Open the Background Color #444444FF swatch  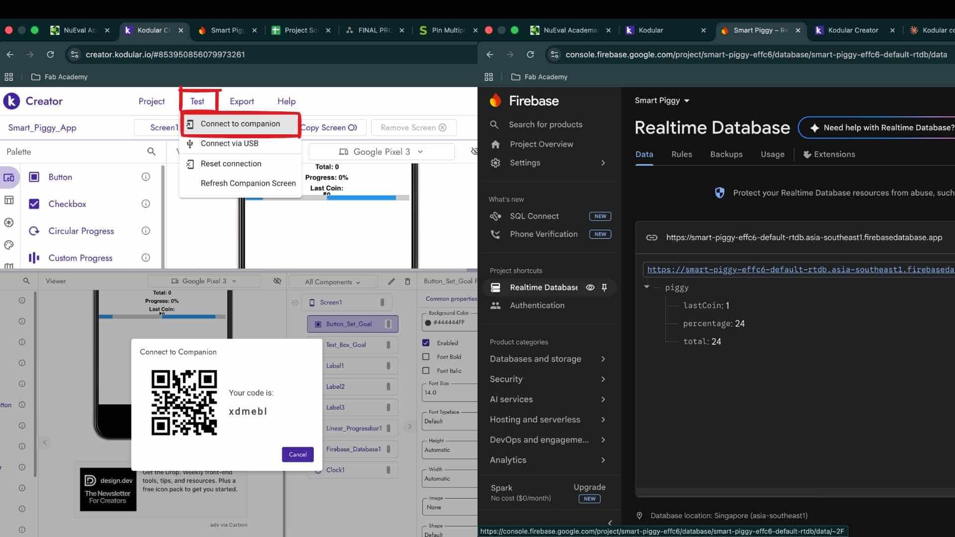[428, 323]
